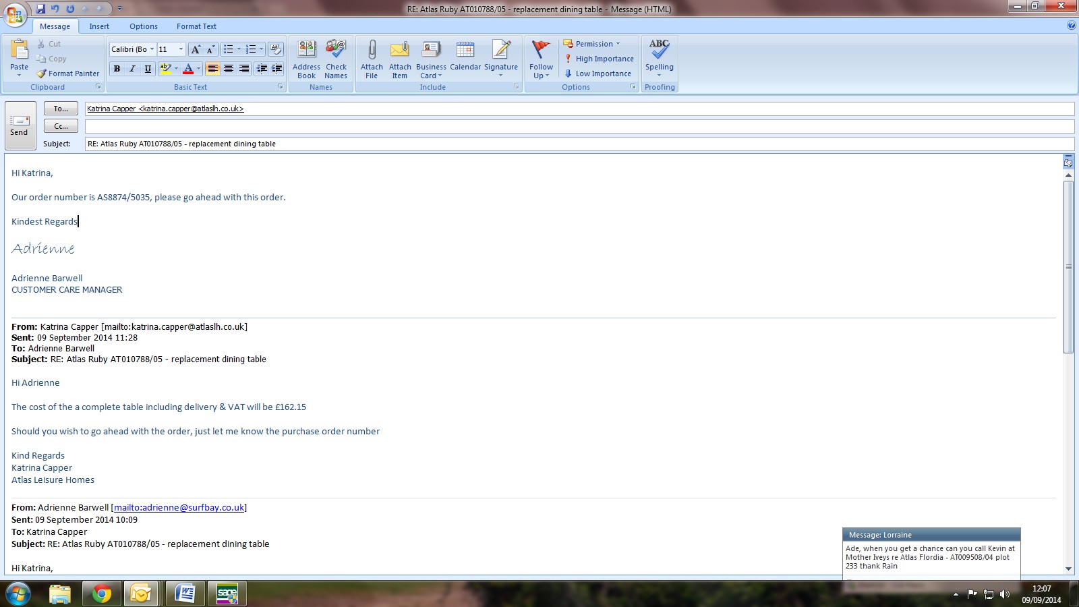Switch to the Insert ribbon tab

click(99, 26)
